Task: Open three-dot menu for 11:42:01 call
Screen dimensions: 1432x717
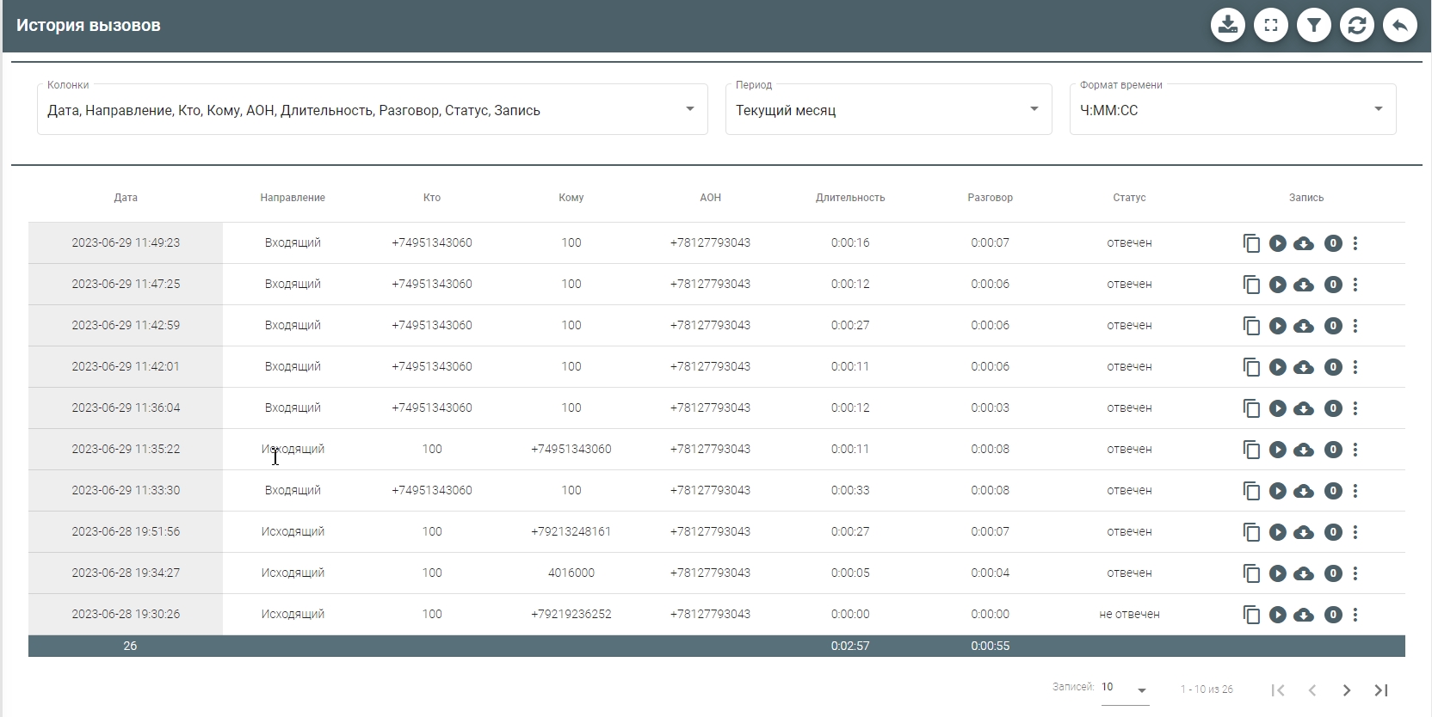Action: pyautogui.click(x=1355, y=367)
